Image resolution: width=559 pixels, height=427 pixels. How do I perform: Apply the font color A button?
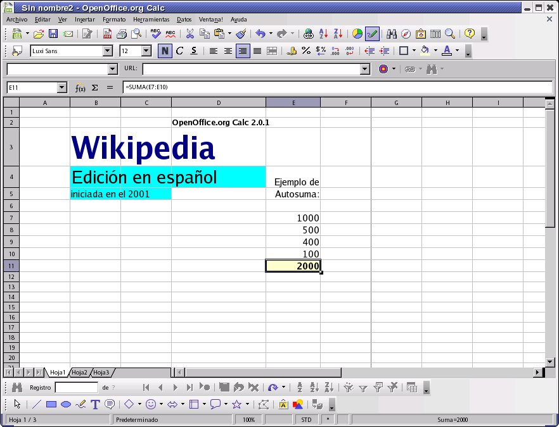point(447,51)
